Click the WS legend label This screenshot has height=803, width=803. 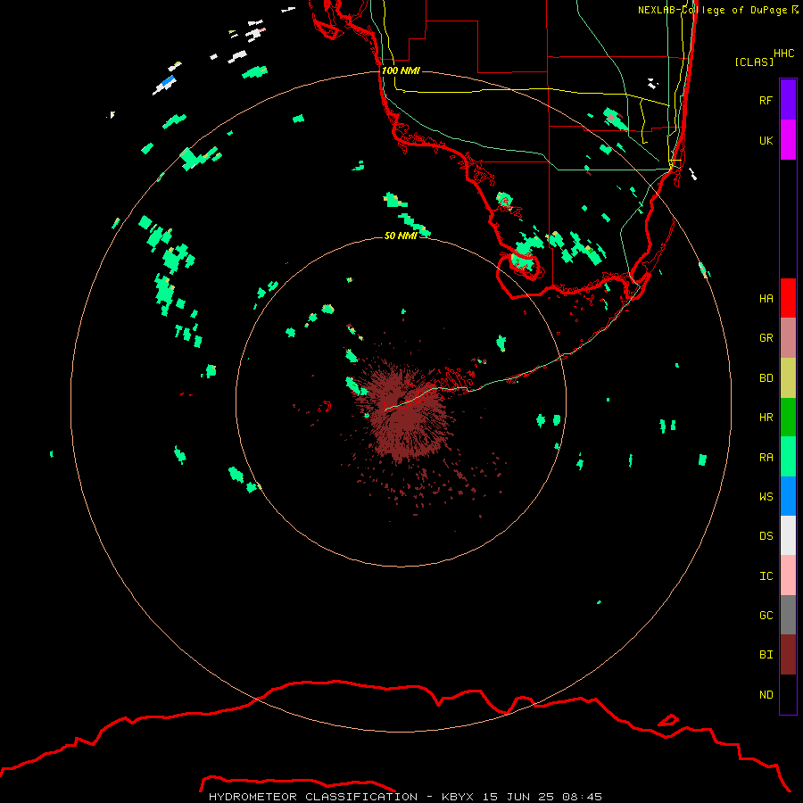766,496
